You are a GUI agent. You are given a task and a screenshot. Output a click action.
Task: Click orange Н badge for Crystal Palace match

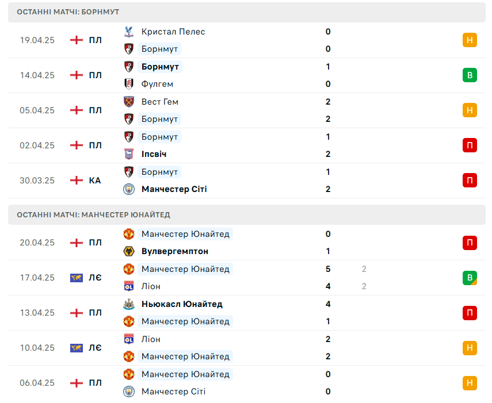pyautogui.click(x=470, y=40)
